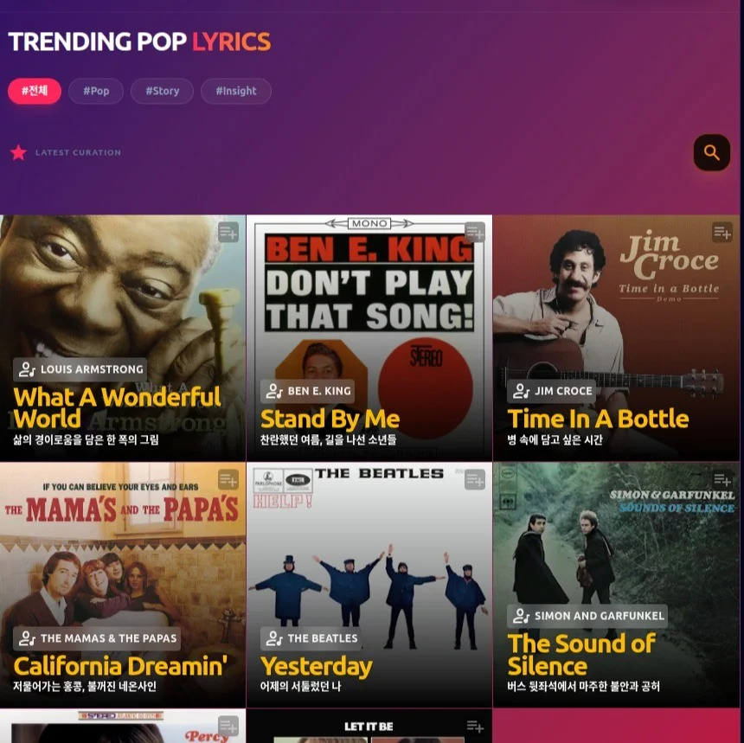Add Stand By Me to playlist
The height and width of the screenshot is (743, 744).
[475, 233]
